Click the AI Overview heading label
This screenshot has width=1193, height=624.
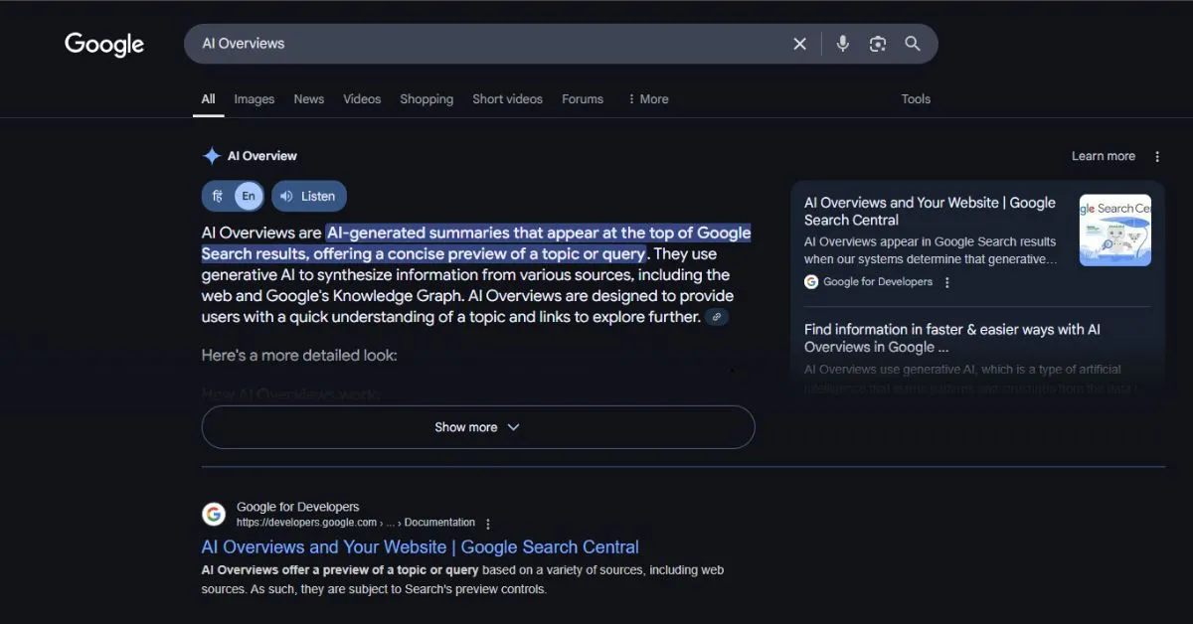coord(262,156)
